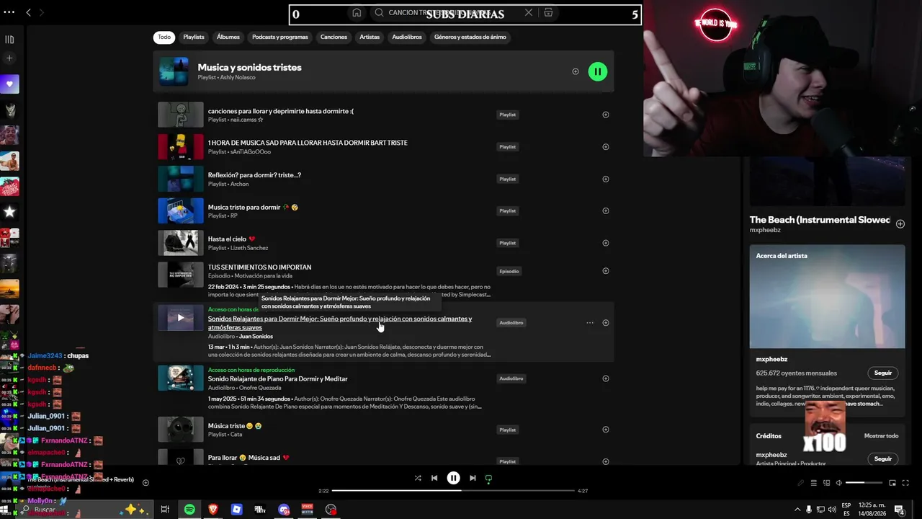Play the 'Sonidos Relajantes para Dormir Mejor' thumbnail
The height and width of the screenshot is (519, 922).
tap(181, 318)
